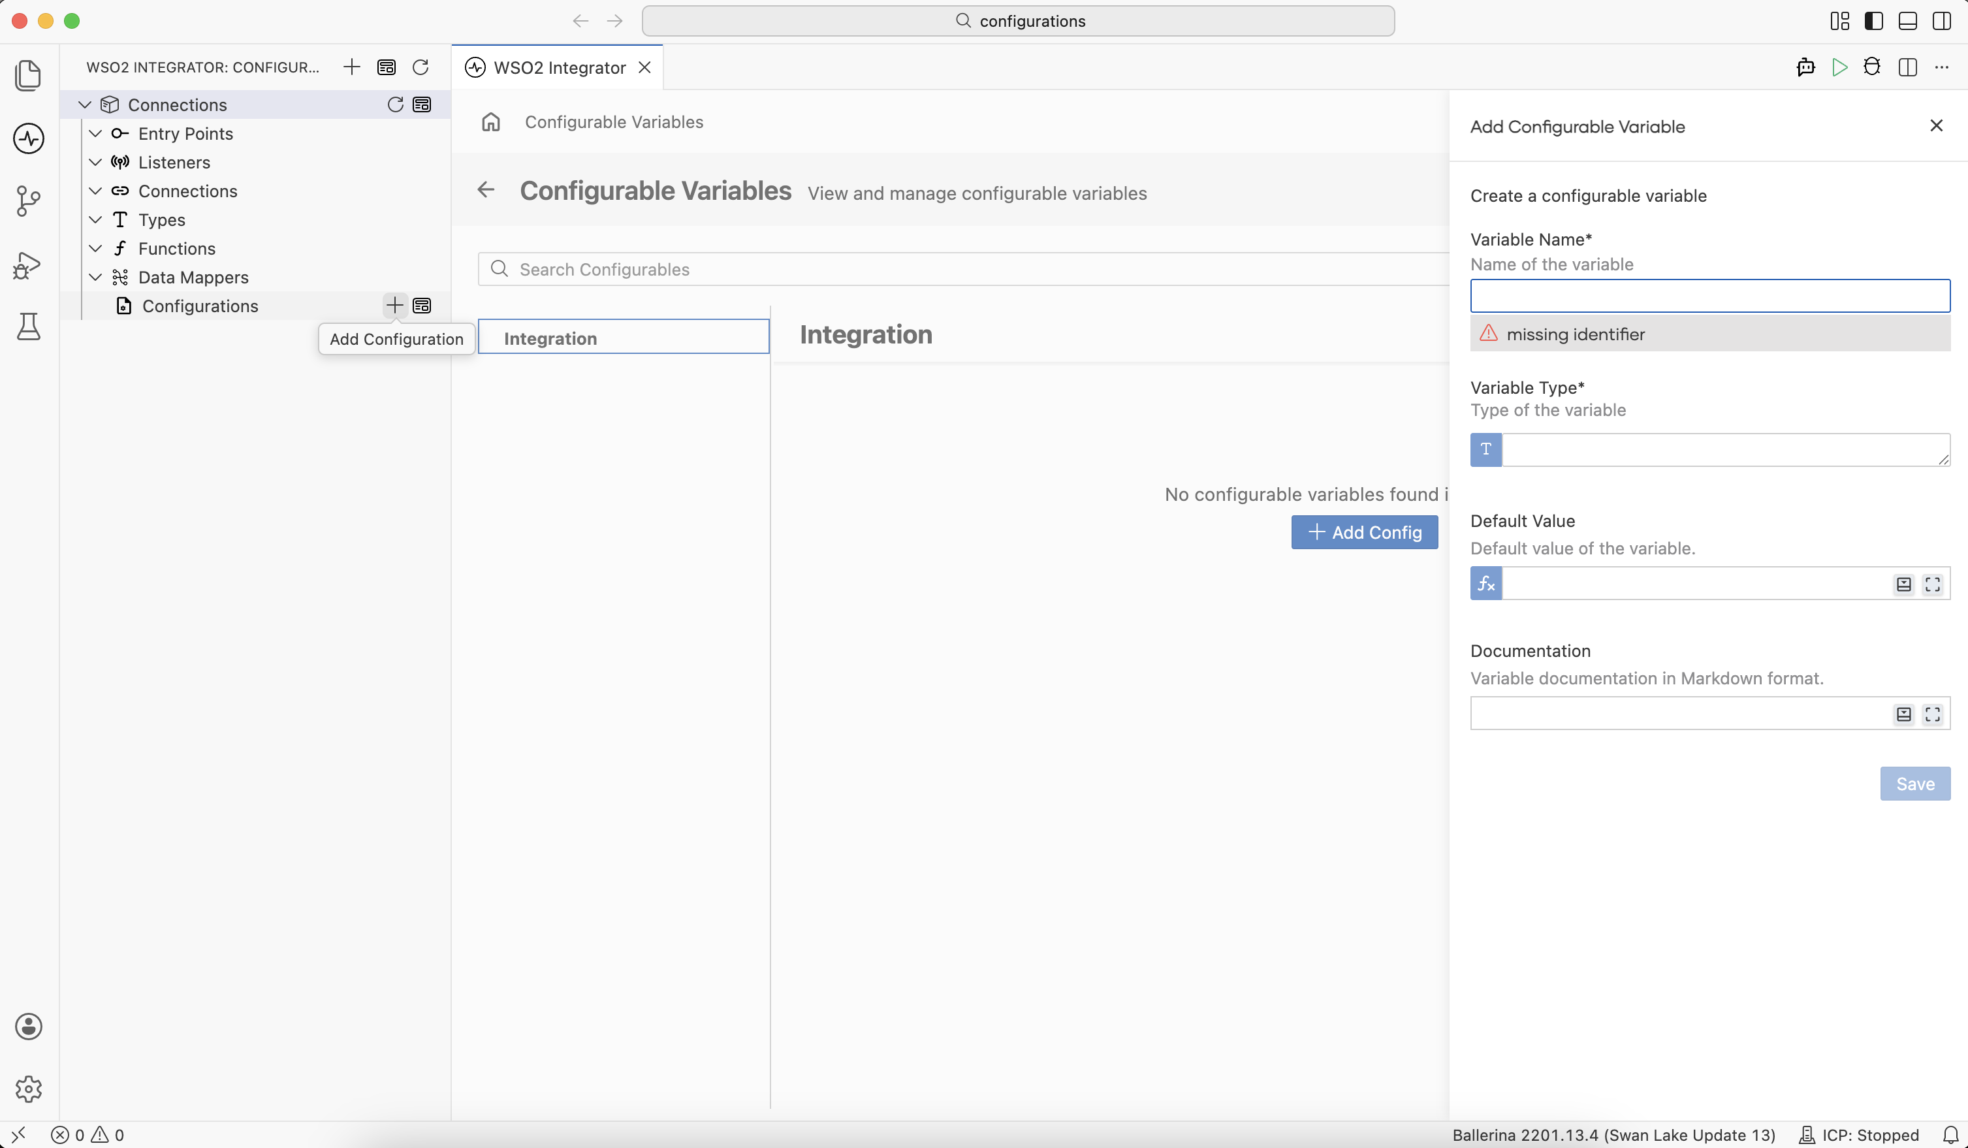
Task: Close the WSO2 Integrator tab
Action: pyautogui.click(x=644, y=67)
